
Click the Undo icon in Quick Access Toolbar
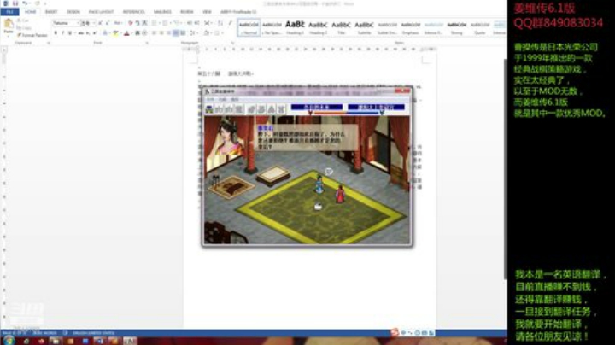click(24, 3)
